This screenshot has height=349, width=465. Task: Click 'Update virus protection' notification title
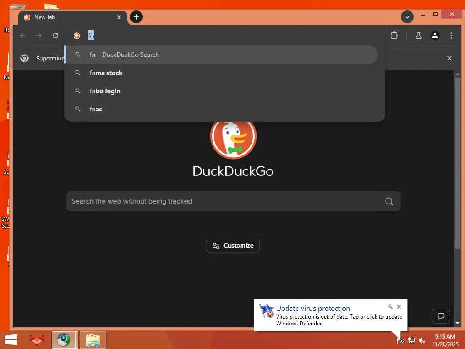coord(313,309)
